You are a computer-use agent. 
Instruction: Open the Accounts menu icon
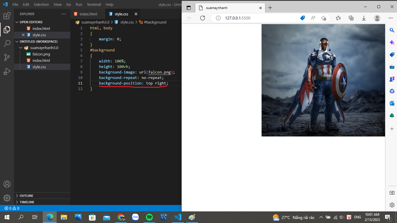7,184
